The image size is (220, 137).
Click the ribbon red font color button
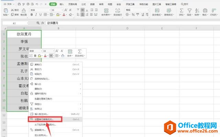pos(64,14)
